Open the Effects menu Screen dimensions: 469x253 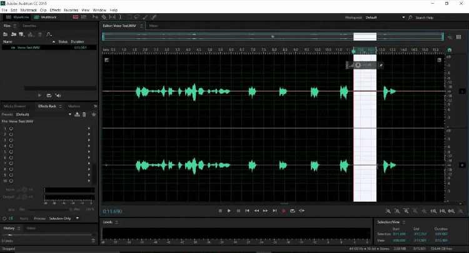(x=55, y=10)
